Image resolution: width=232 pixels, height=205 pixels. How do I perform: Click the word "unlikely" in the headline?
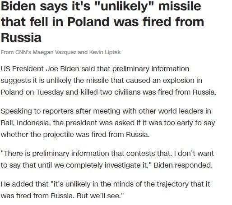coord(124,6)
